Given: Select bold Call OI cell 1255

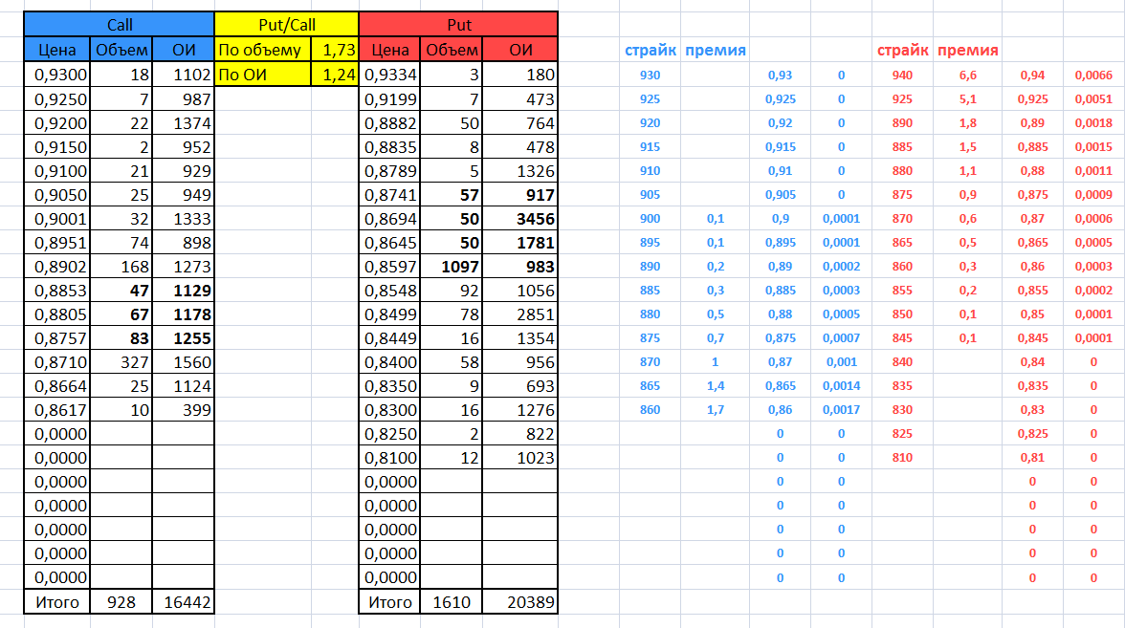Looking at the screenshot, I should 184,338.
